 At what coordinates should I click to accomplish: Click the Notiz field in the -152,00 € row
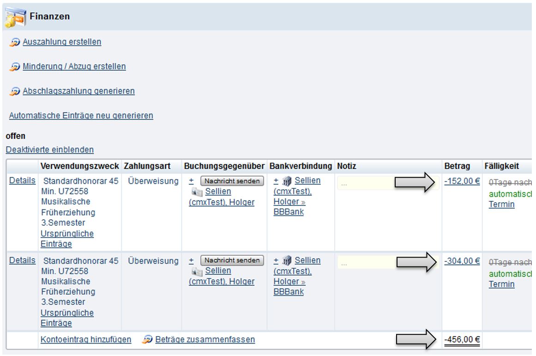coord(365,183)
